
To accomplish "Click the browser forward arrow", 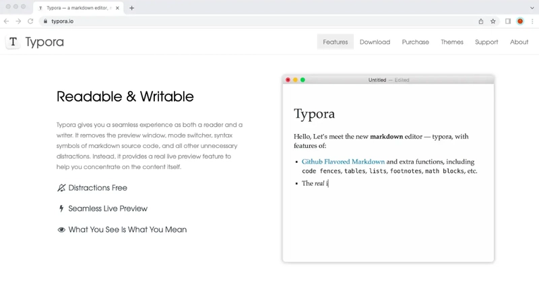I will pos(18,22).
